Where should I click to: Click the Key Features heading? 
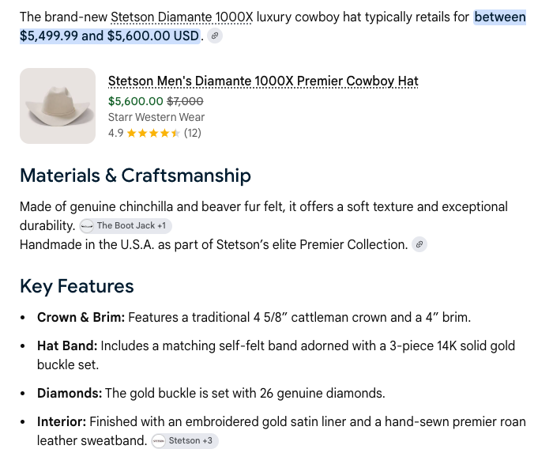click(x=77, y=286)
